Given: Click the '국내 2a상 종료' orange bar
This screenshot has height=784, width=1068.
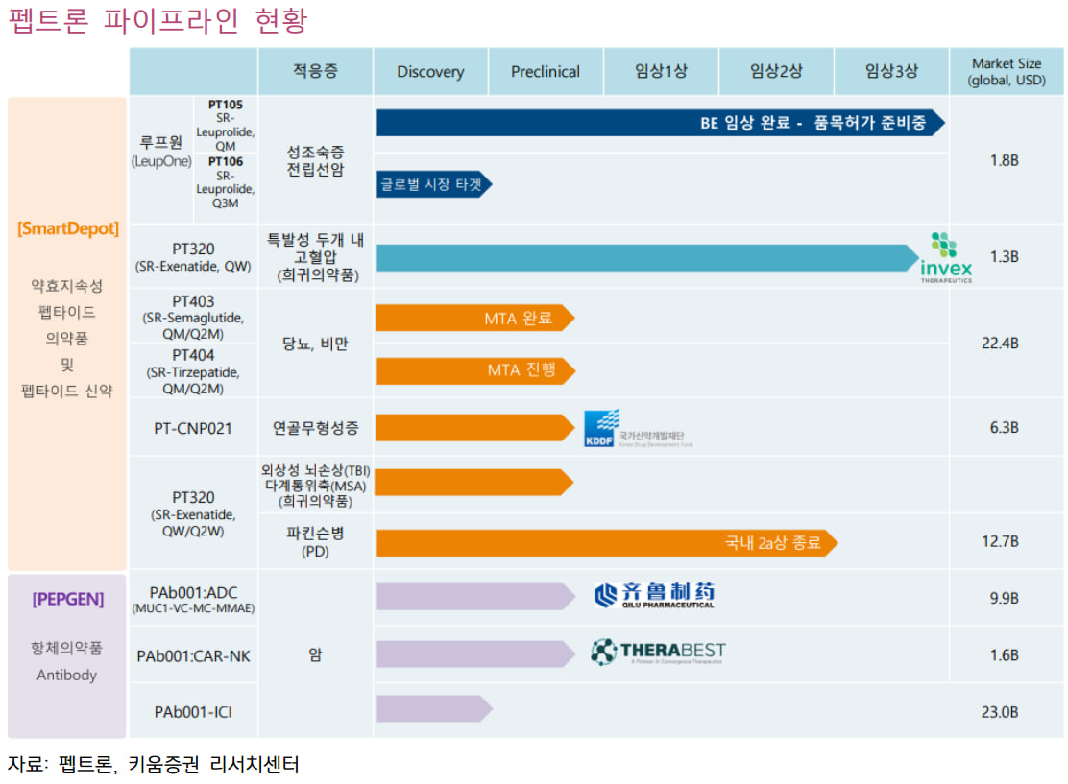Looking at the screenshot, I should (x=606, y=543).
